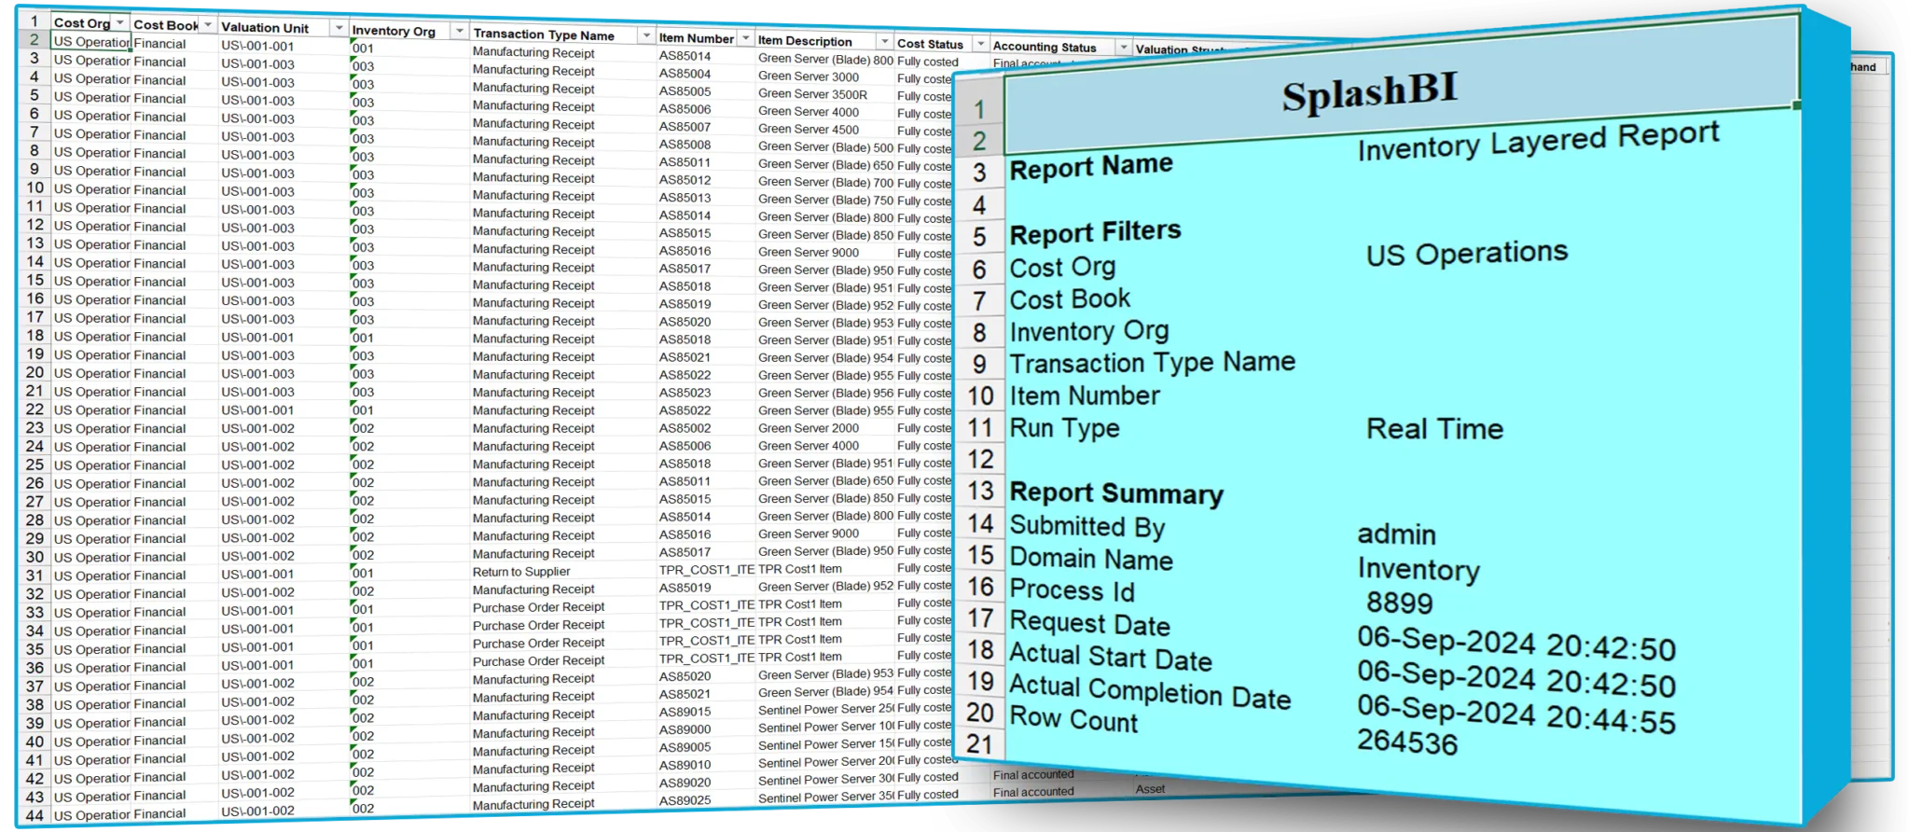Select the Return to Supplier cell
The width and height of the screenshot is (1910, 832).
(x=521, y=572)
